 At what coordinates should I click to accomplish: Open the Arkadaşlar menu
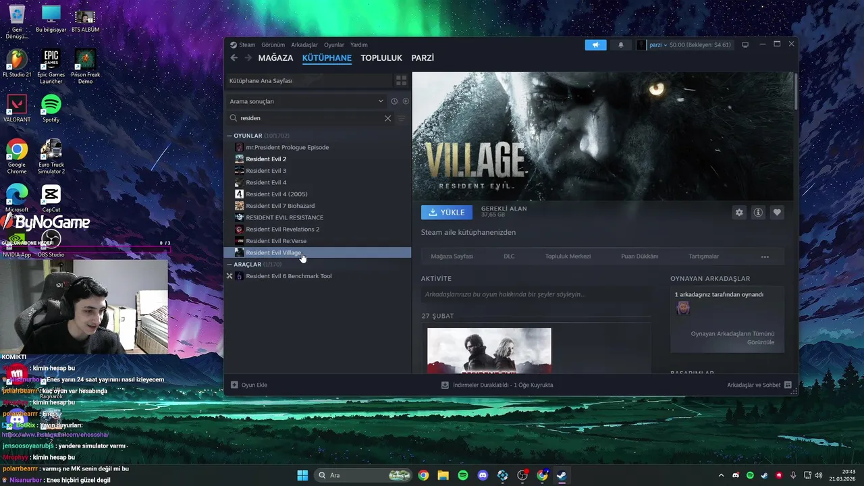(x=304, y=45)
